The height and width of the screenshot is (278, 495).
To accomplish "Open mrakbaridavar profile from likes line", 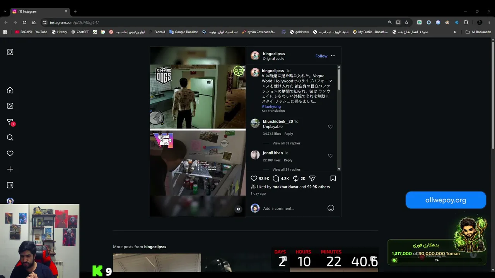I will click(285, 187).
